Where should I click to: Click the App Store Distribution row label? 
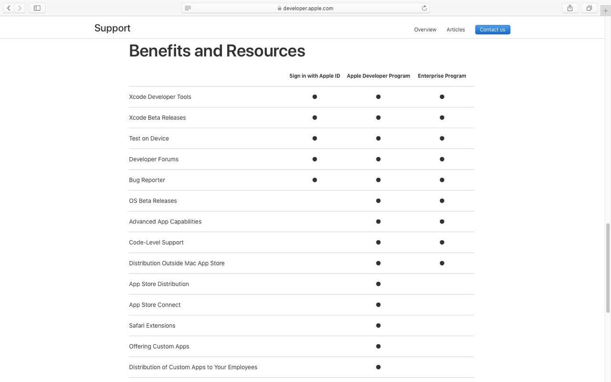click(159, 284)
